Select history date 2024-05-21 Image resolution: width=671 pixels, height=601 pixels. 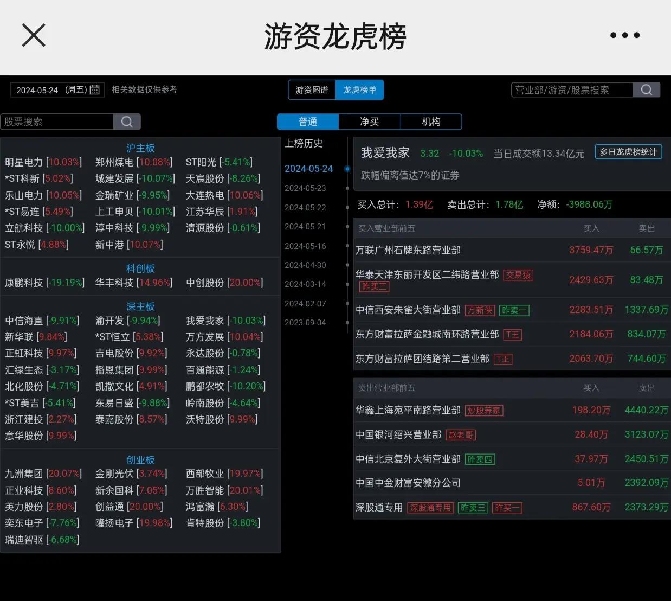(306, 227)
